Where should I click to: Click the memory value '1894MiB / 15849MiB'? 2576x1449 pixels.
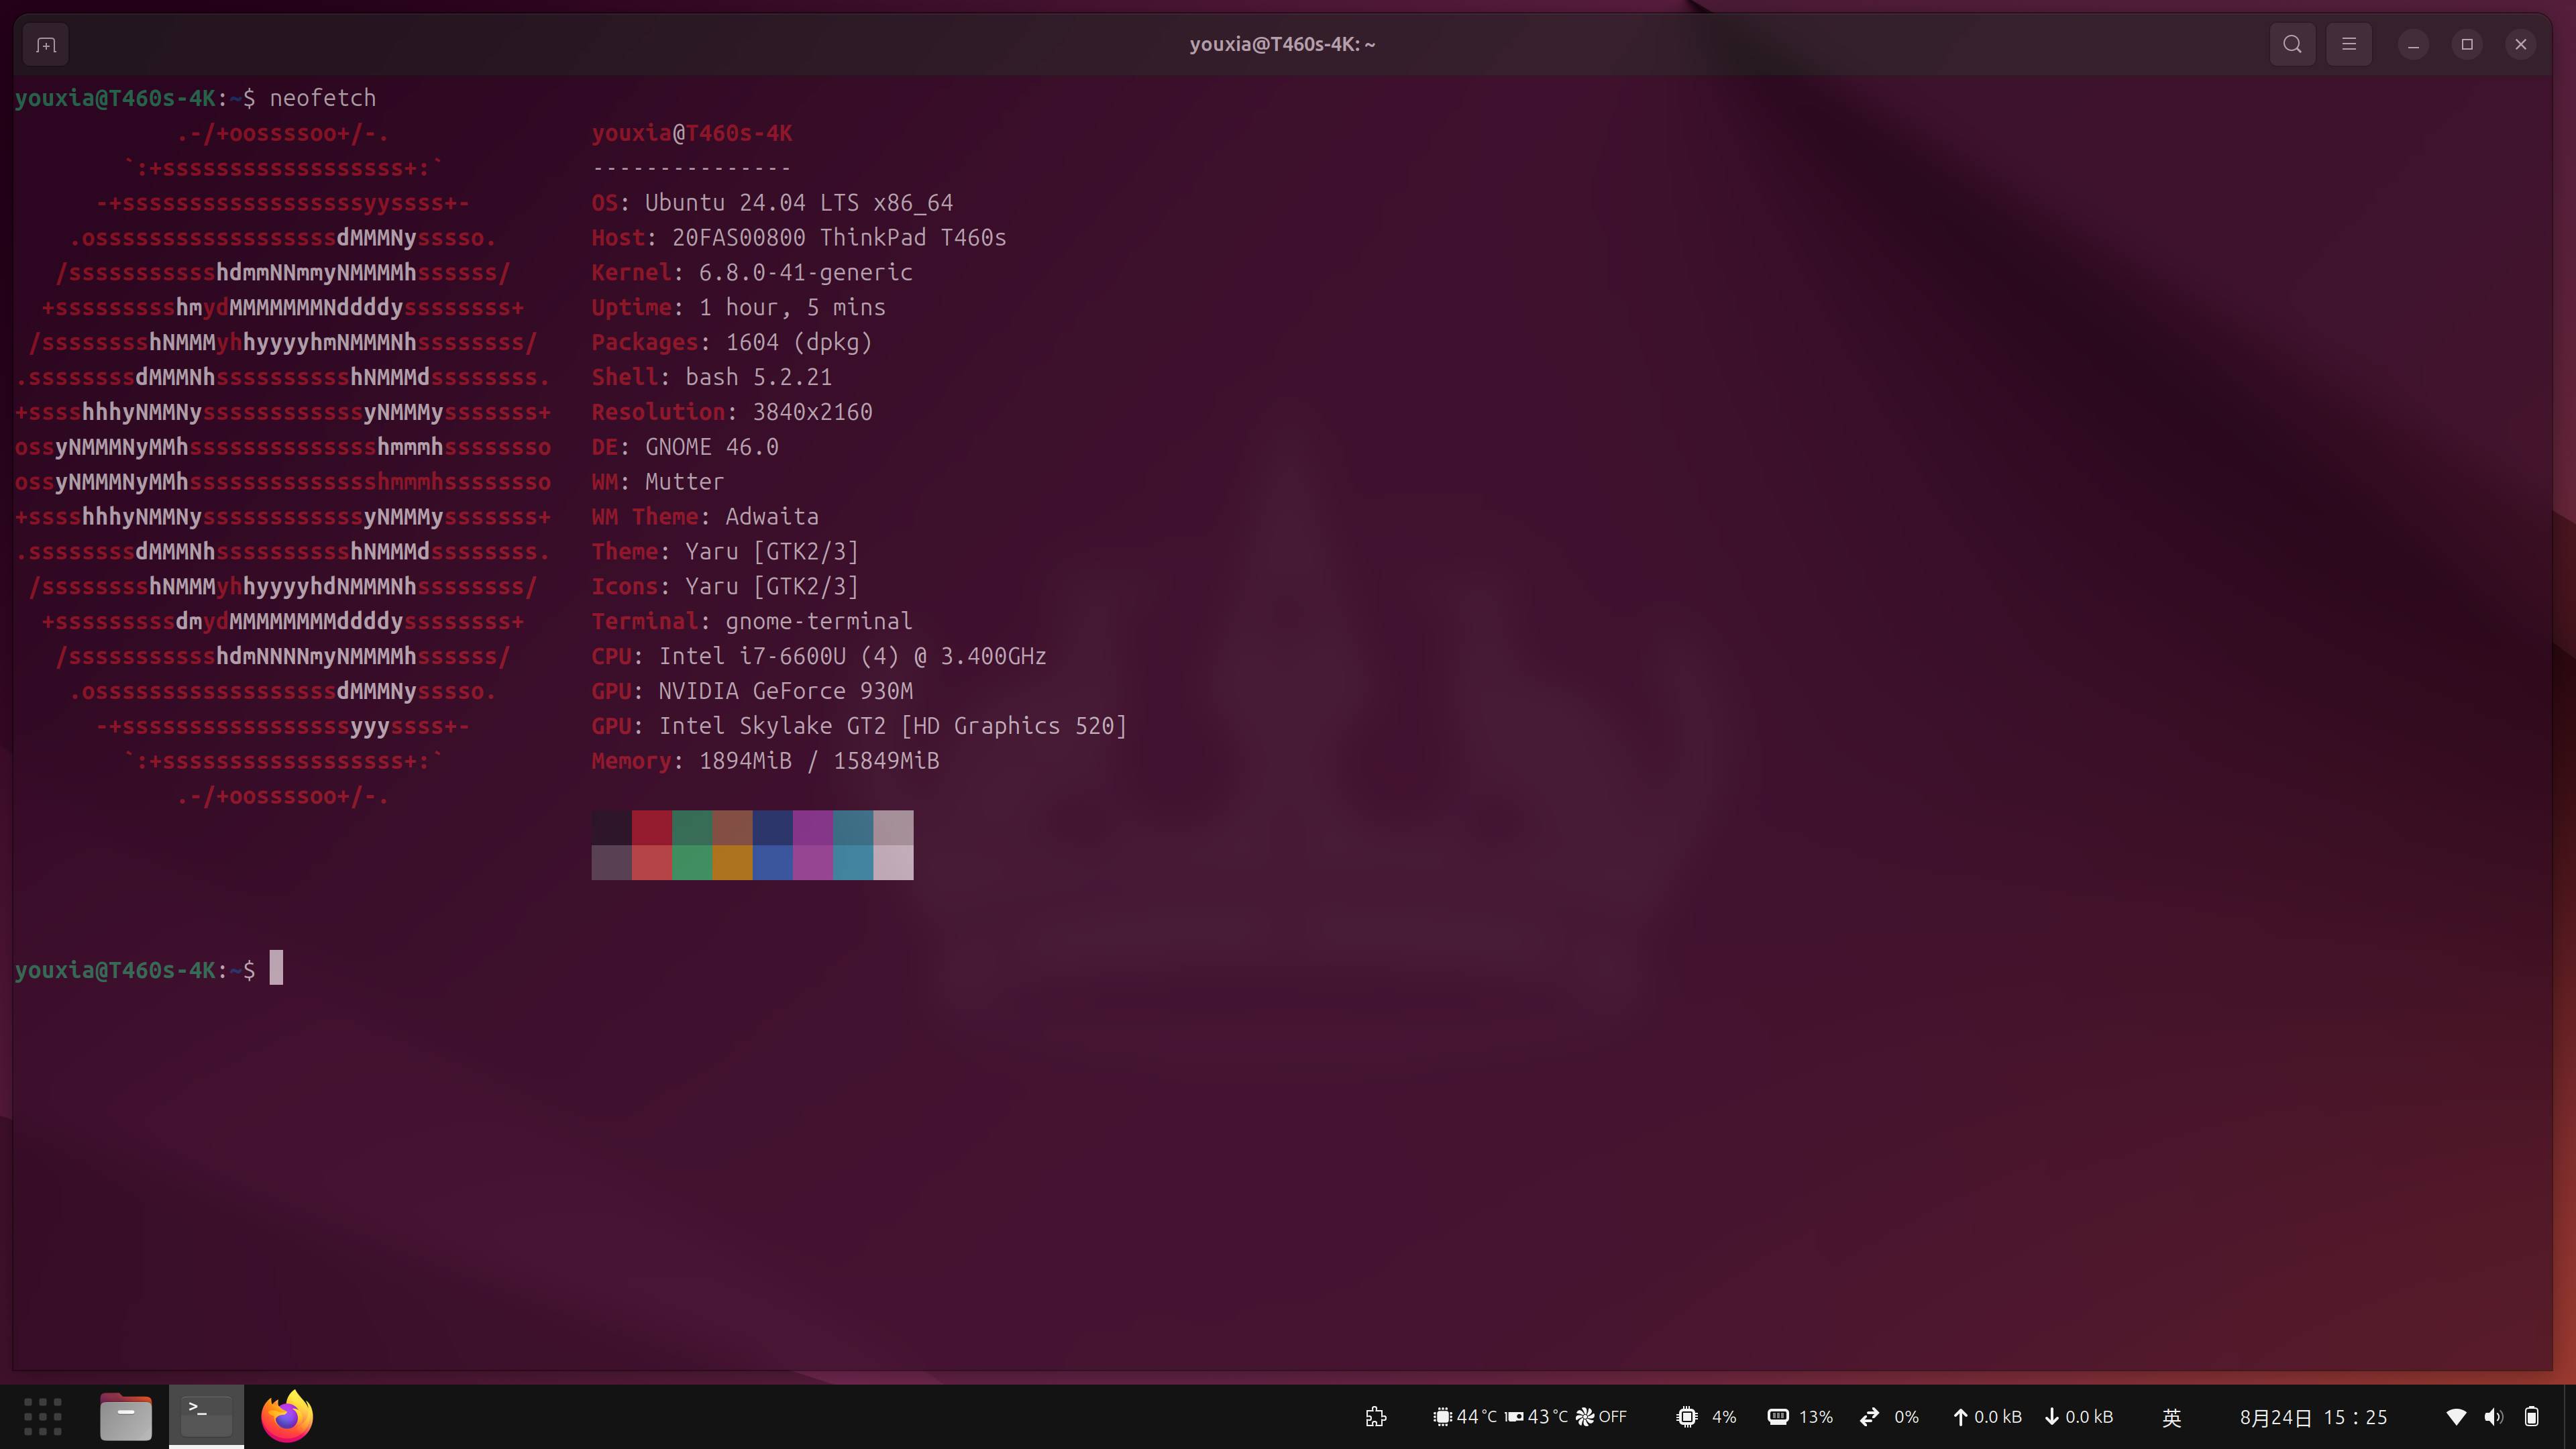point(819,762)
